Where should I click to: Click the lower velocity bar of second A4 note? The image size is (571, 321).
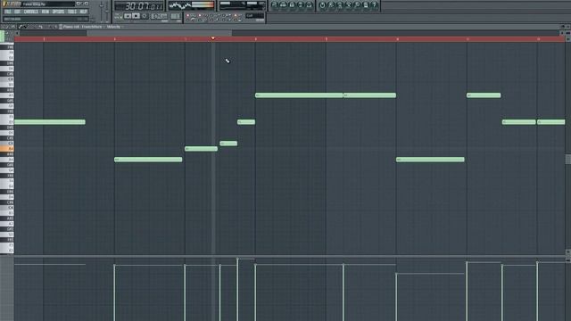[396, 297]
